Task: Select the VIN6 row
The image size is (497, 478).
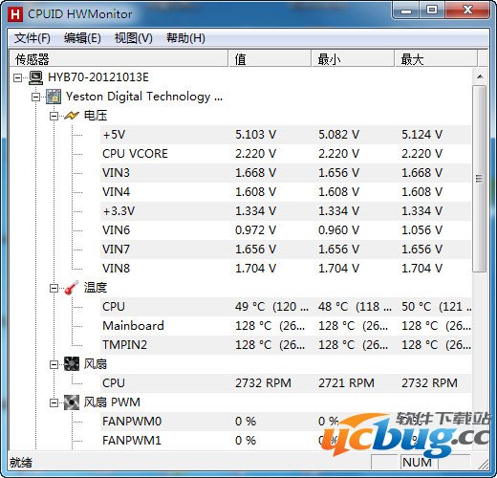Action: click(286, 230)
